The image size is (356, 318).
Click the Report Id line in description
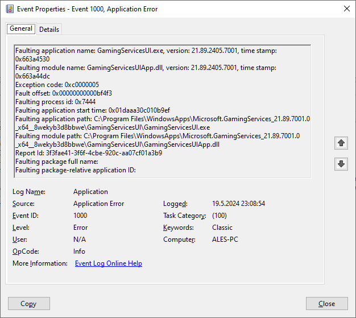click(89, 153)
